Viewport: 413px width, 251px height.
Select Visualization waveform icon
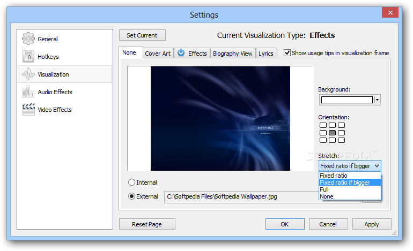tap(28, 74)
